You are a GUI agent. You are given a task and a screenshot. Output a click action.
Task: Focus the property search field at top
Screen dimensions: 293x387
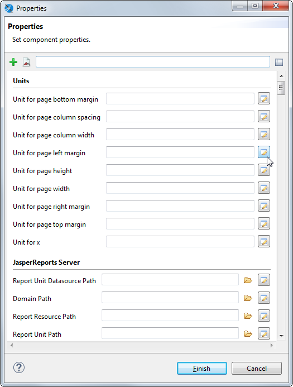153,61
